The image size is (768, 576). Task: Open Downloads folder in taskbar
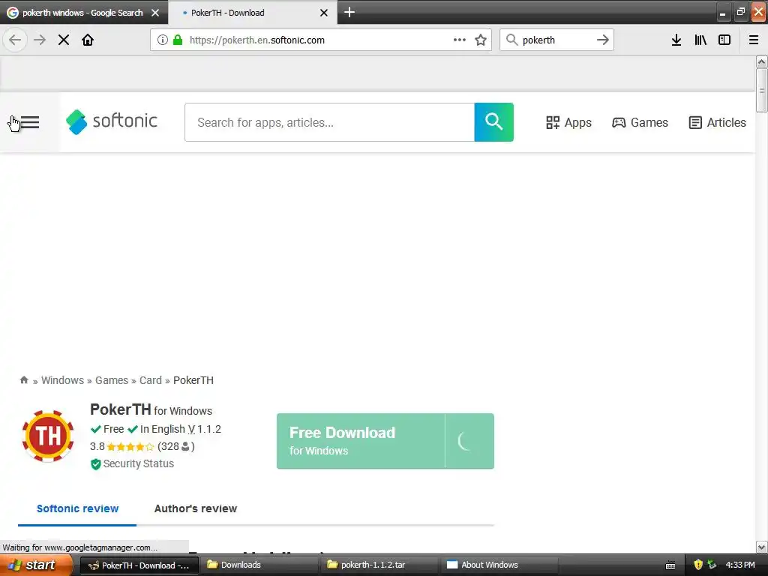click(259, 565)
